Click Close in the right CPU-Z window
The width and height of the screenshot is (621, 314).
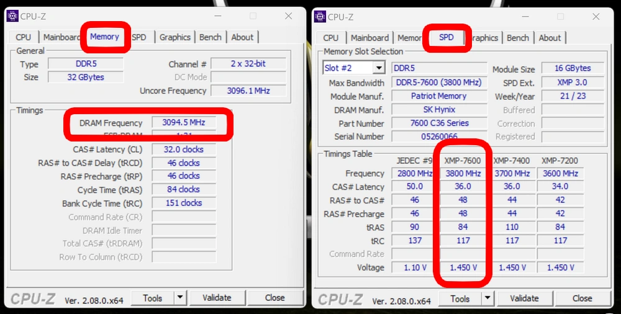point(582,298)
